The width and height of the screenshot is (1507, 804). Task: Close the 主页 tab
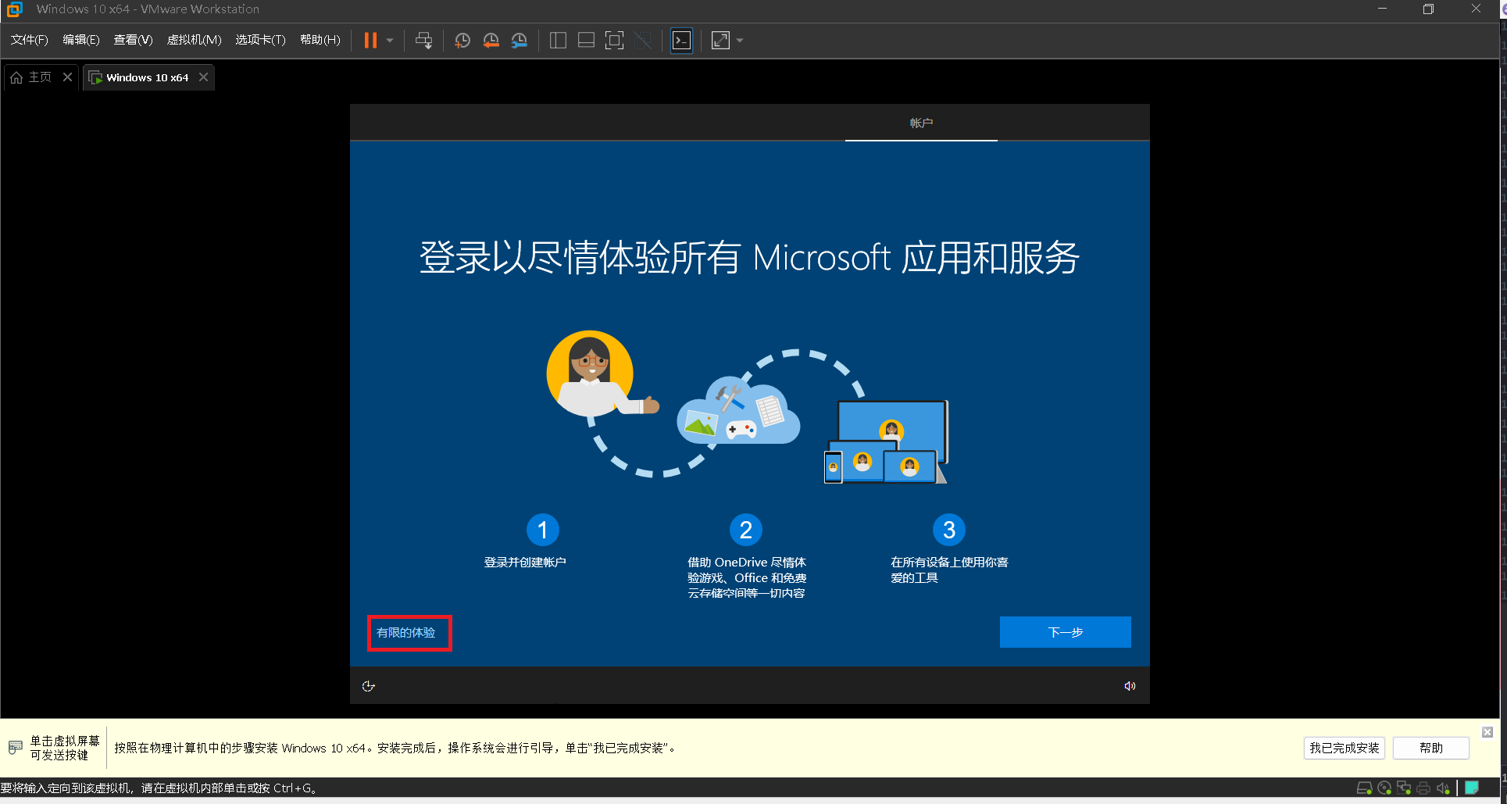click(x=67, y=77)
